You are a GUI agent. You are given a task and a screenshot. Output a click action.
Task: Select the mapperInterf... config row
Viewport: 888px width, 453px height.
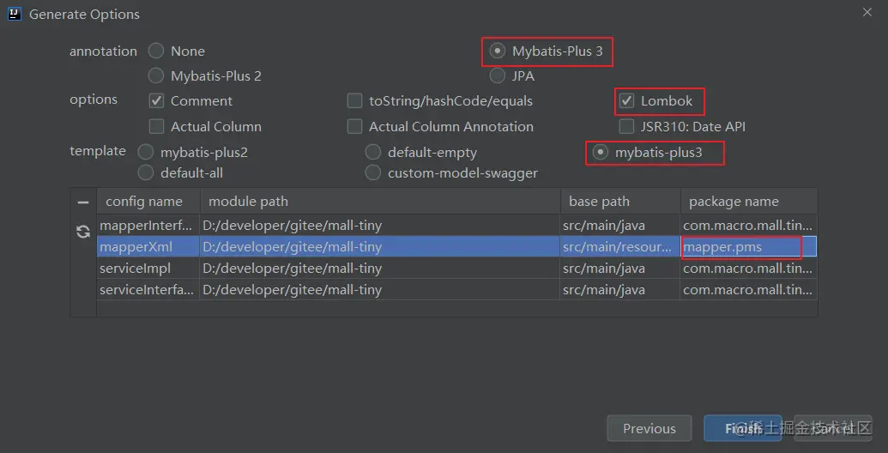tap(456, 226)
